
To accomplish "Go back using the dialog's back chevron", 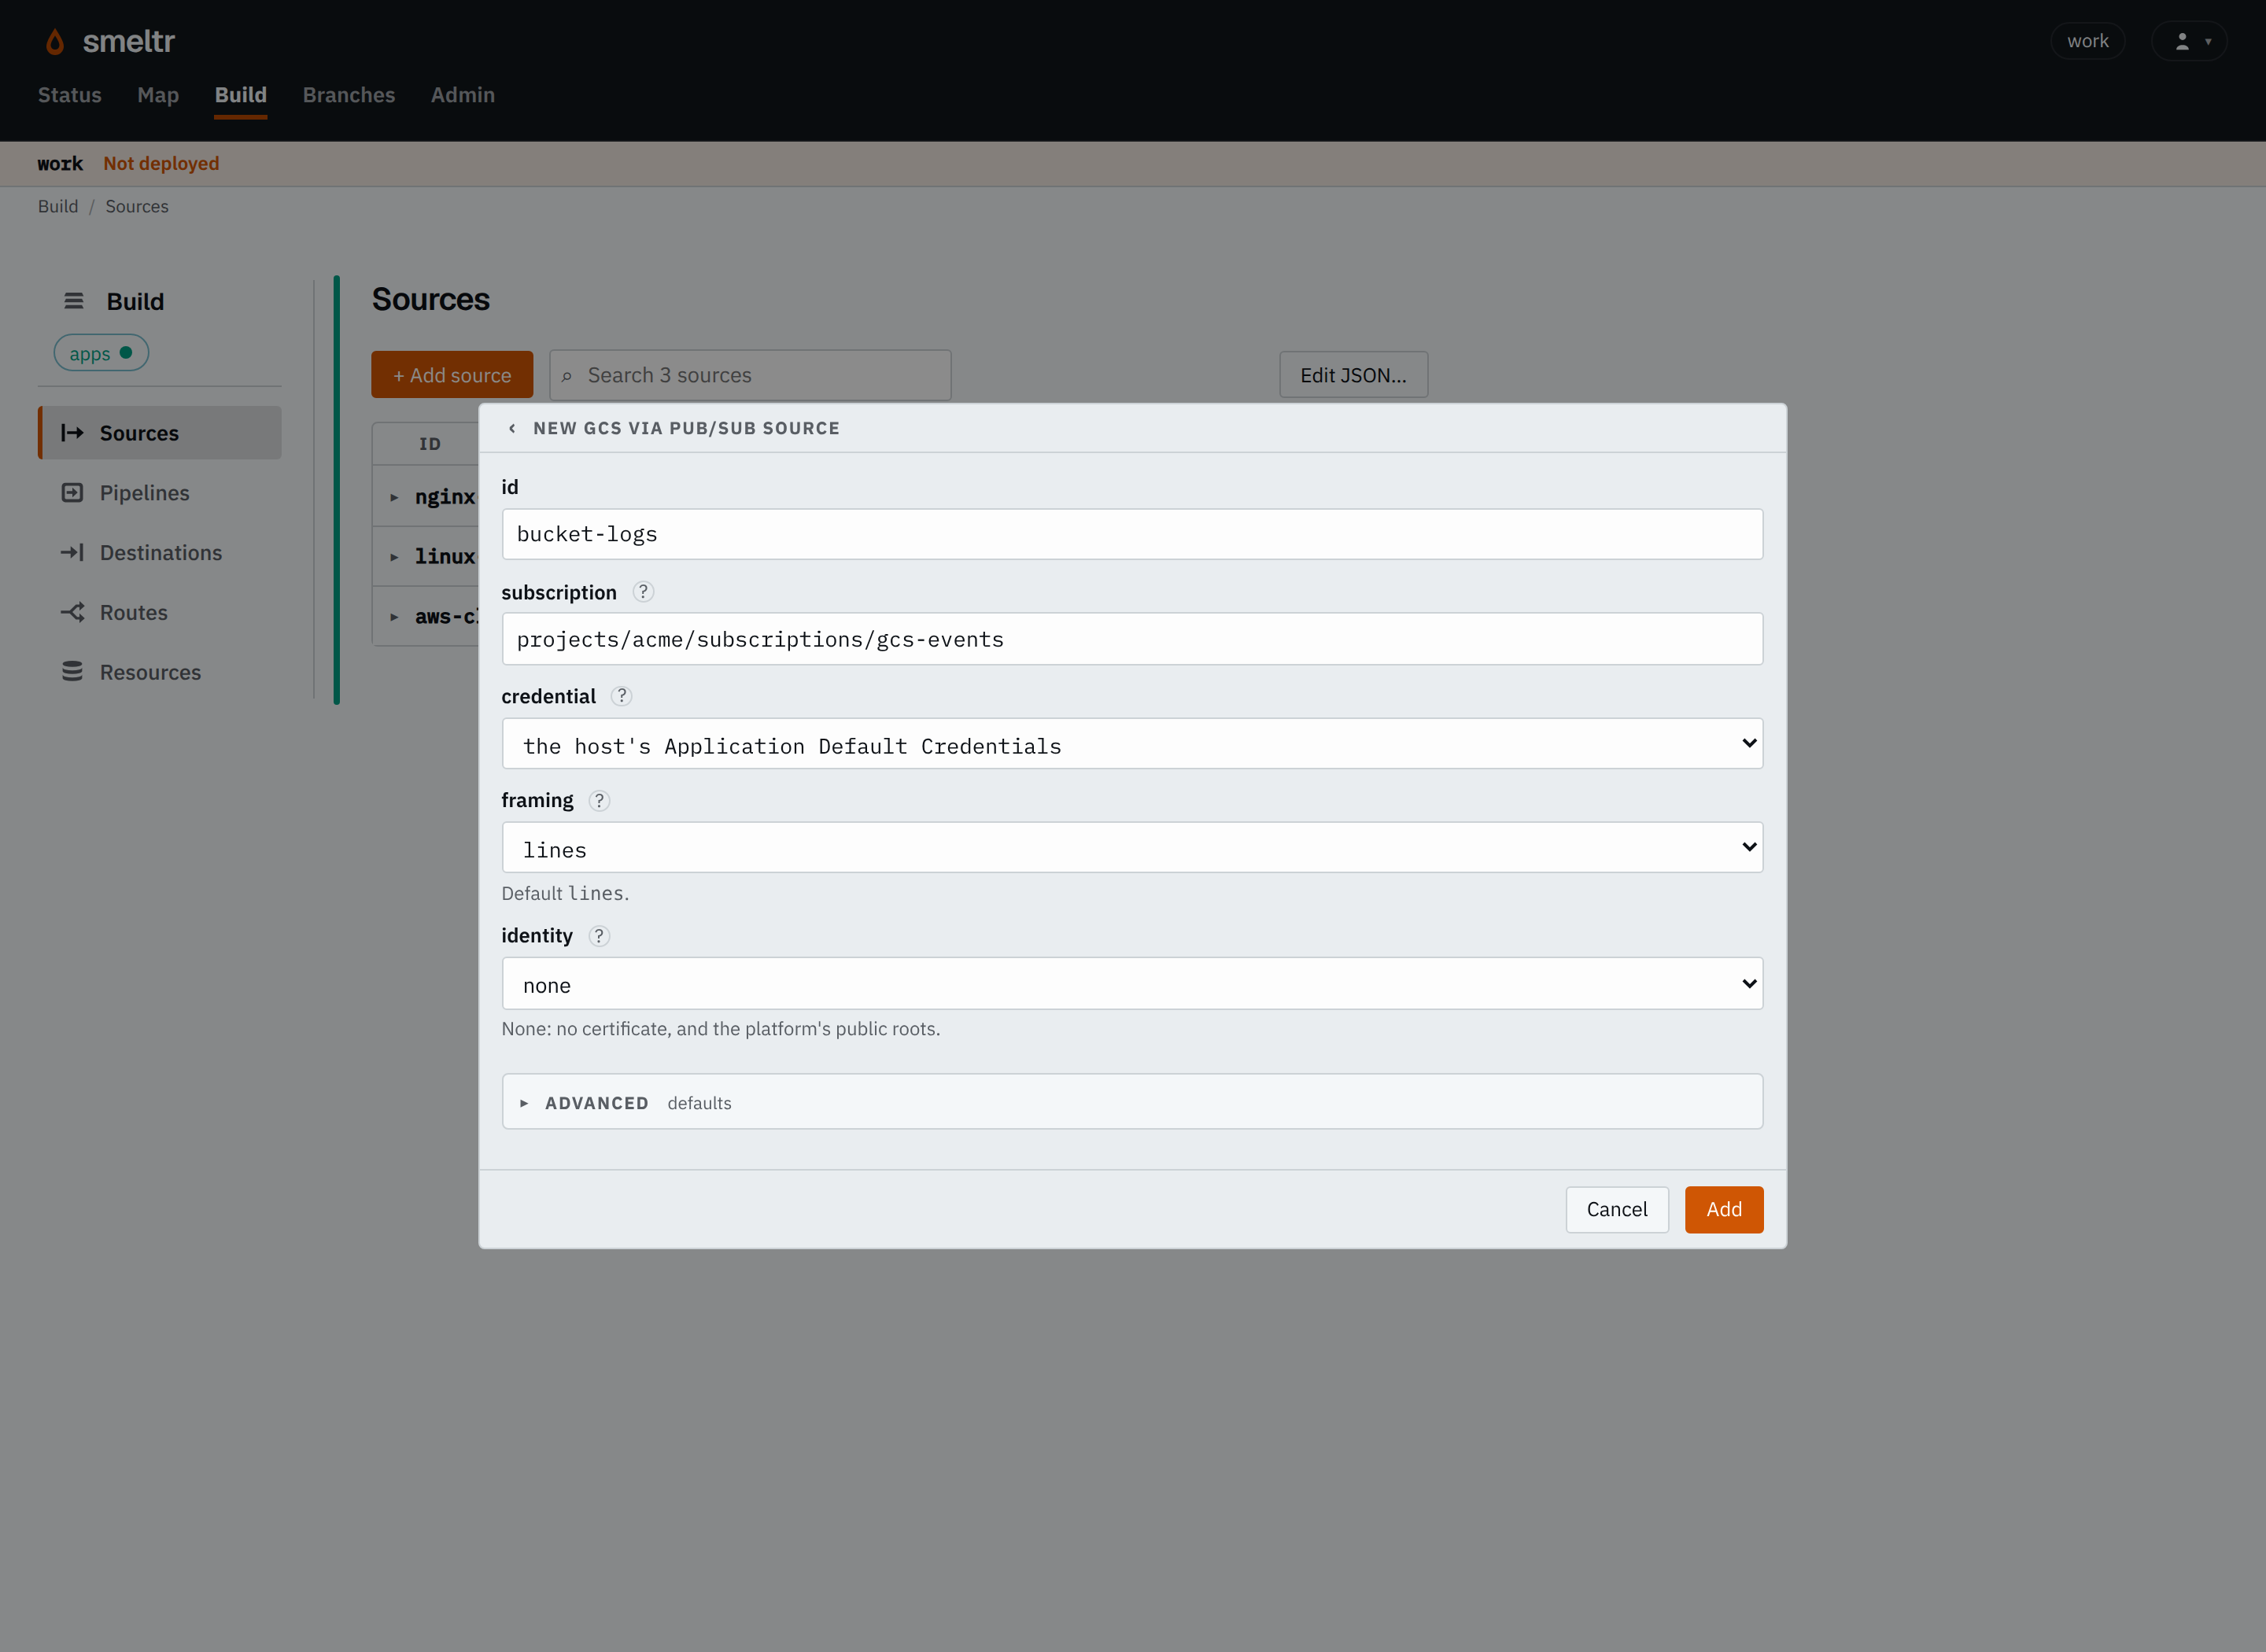I will coord(512,428).
